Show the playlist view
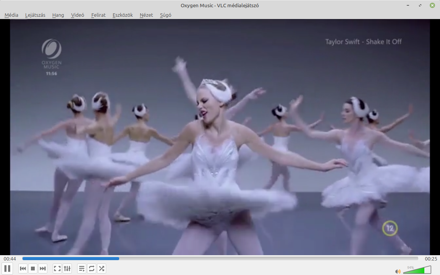The height and width of the screenshot is (275, 440). click(82, 269)
